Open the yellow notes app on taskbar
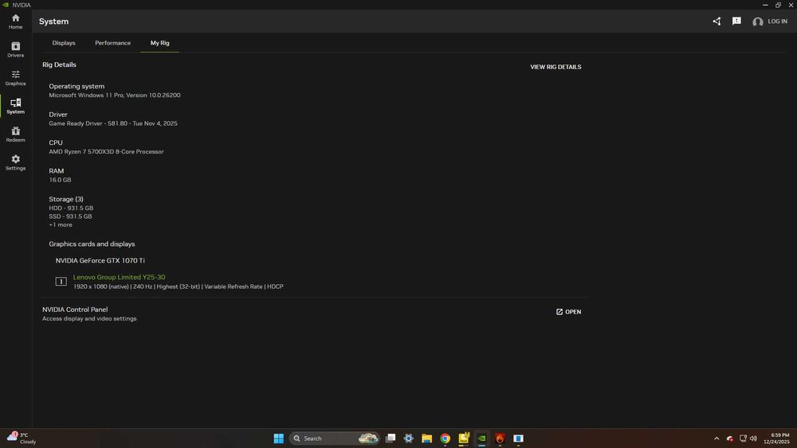Screen dimensions: 797x448 coord(464,438)
